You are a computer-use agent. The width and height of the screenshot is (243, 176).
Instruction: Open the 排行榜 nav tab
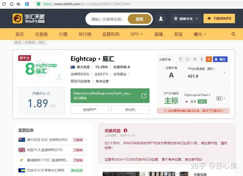point(85,34)
